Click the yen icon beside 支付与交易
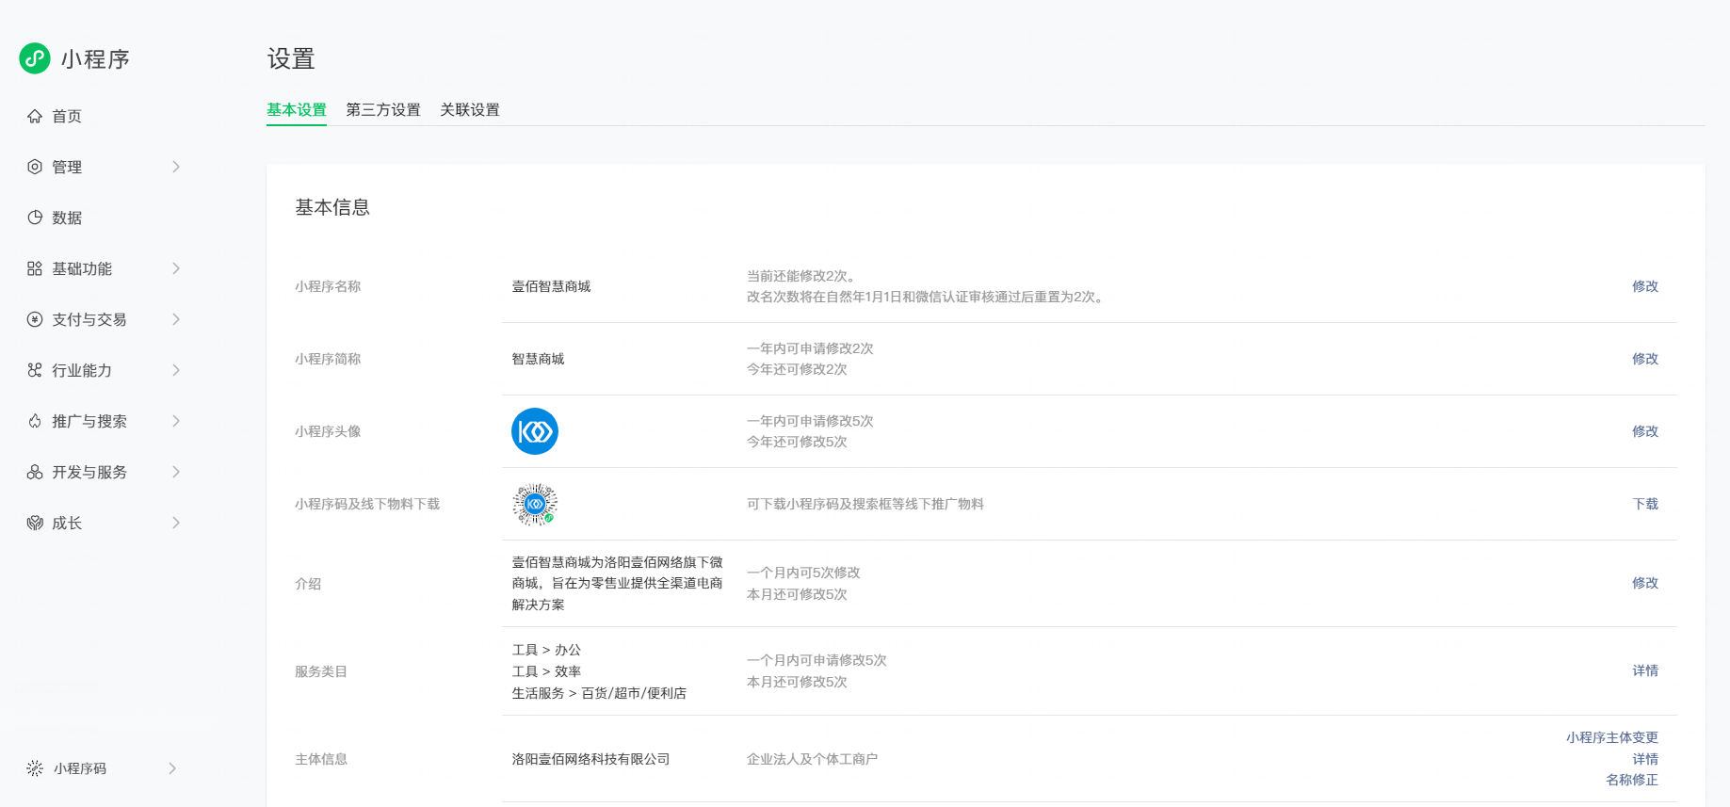The image size is (1730, 807). (35, 319)
